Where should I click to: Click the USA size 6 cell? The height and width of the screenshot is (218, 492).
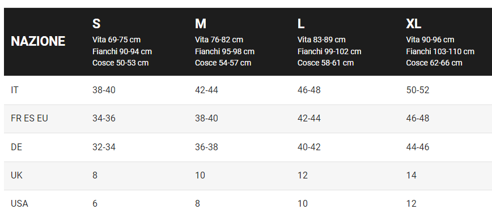[x=95, y=204]
